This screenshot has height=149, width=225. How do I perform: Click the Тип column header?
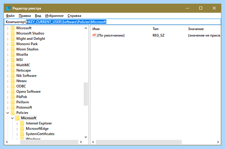tap(156, 29)
